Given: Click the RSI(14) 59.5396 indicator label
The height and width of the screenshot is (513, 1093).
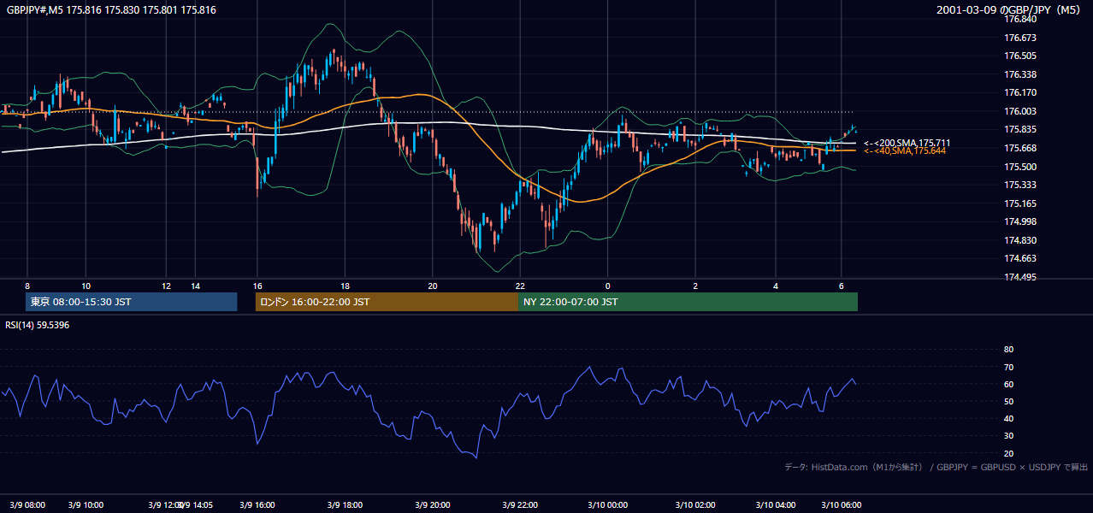Looking at the screenshot, I should click(38, 325).
